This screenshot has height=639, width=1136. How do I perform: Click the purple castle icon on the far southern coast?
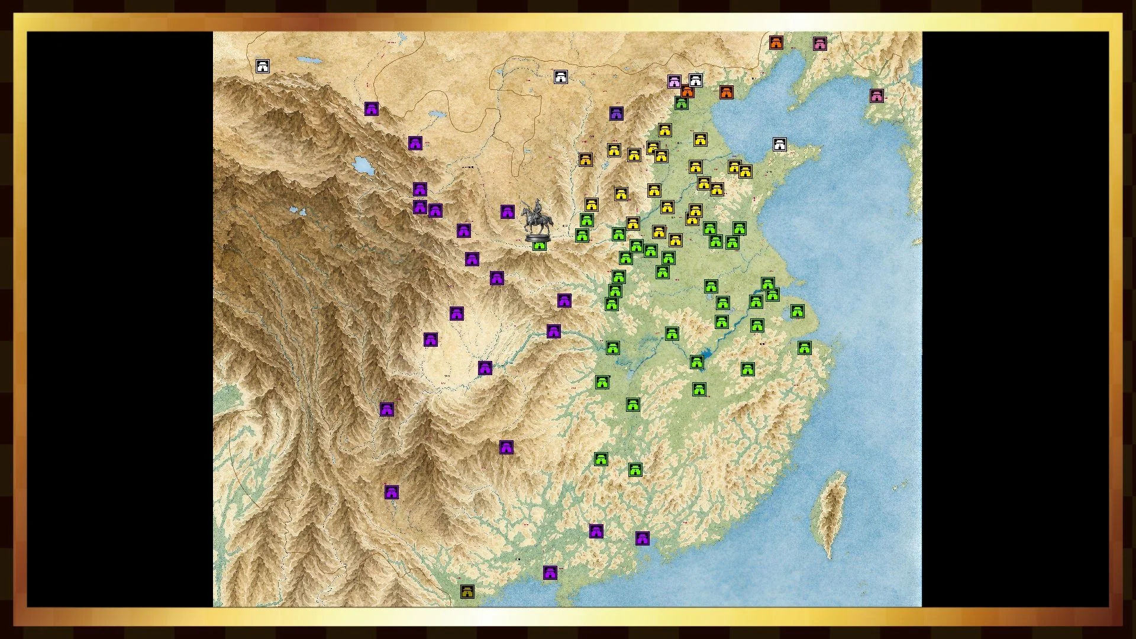(550, 573)
